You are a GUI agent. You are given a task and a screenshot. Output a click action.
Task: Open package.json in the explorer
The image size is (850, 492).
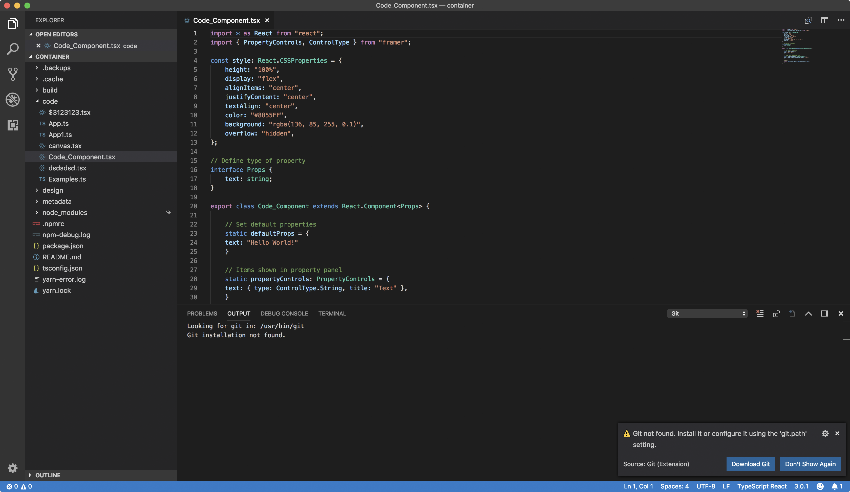63,246
